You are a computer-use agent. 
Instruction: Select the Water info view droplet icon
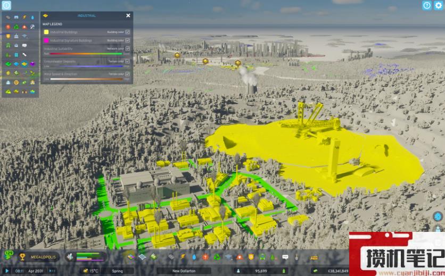32,18
